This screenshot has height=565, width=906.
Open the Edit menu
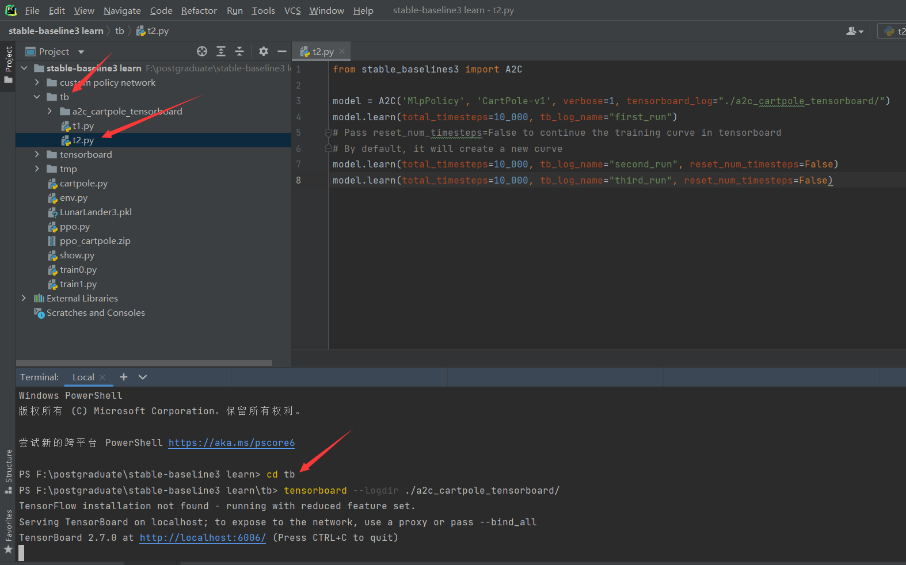click(57, 10)
